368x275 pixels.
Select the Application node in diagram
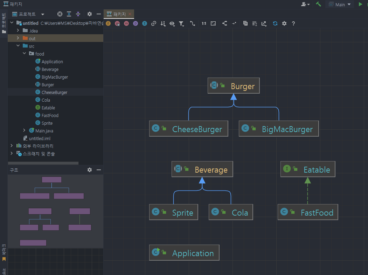pyautogui.click(x=184, y=253)
